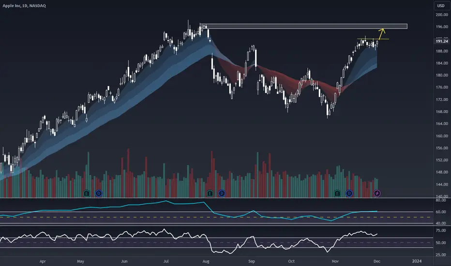Click the 180.00 price axis label
This screenshot has width=451, height=266.
[442, 75]
